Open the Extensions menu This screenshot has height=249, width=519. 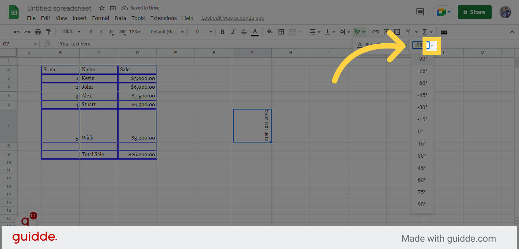click(x=163, y=18)
